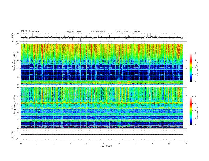The height and width of the screenshot is (161, 209).
Task: Click ch.3 waveform "-5" voltage tick
Action: coord(18,139)
